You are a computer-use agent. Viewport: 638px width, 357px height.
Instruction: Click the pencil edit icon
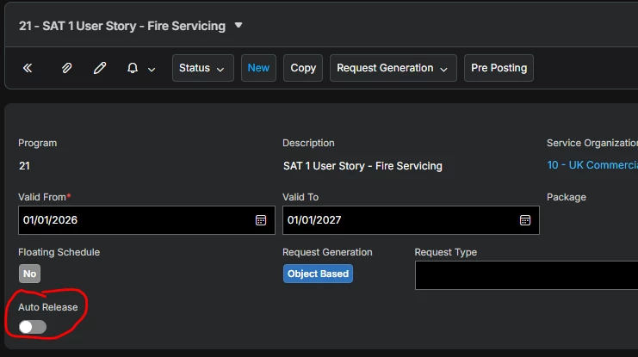[x=100, y=68]
